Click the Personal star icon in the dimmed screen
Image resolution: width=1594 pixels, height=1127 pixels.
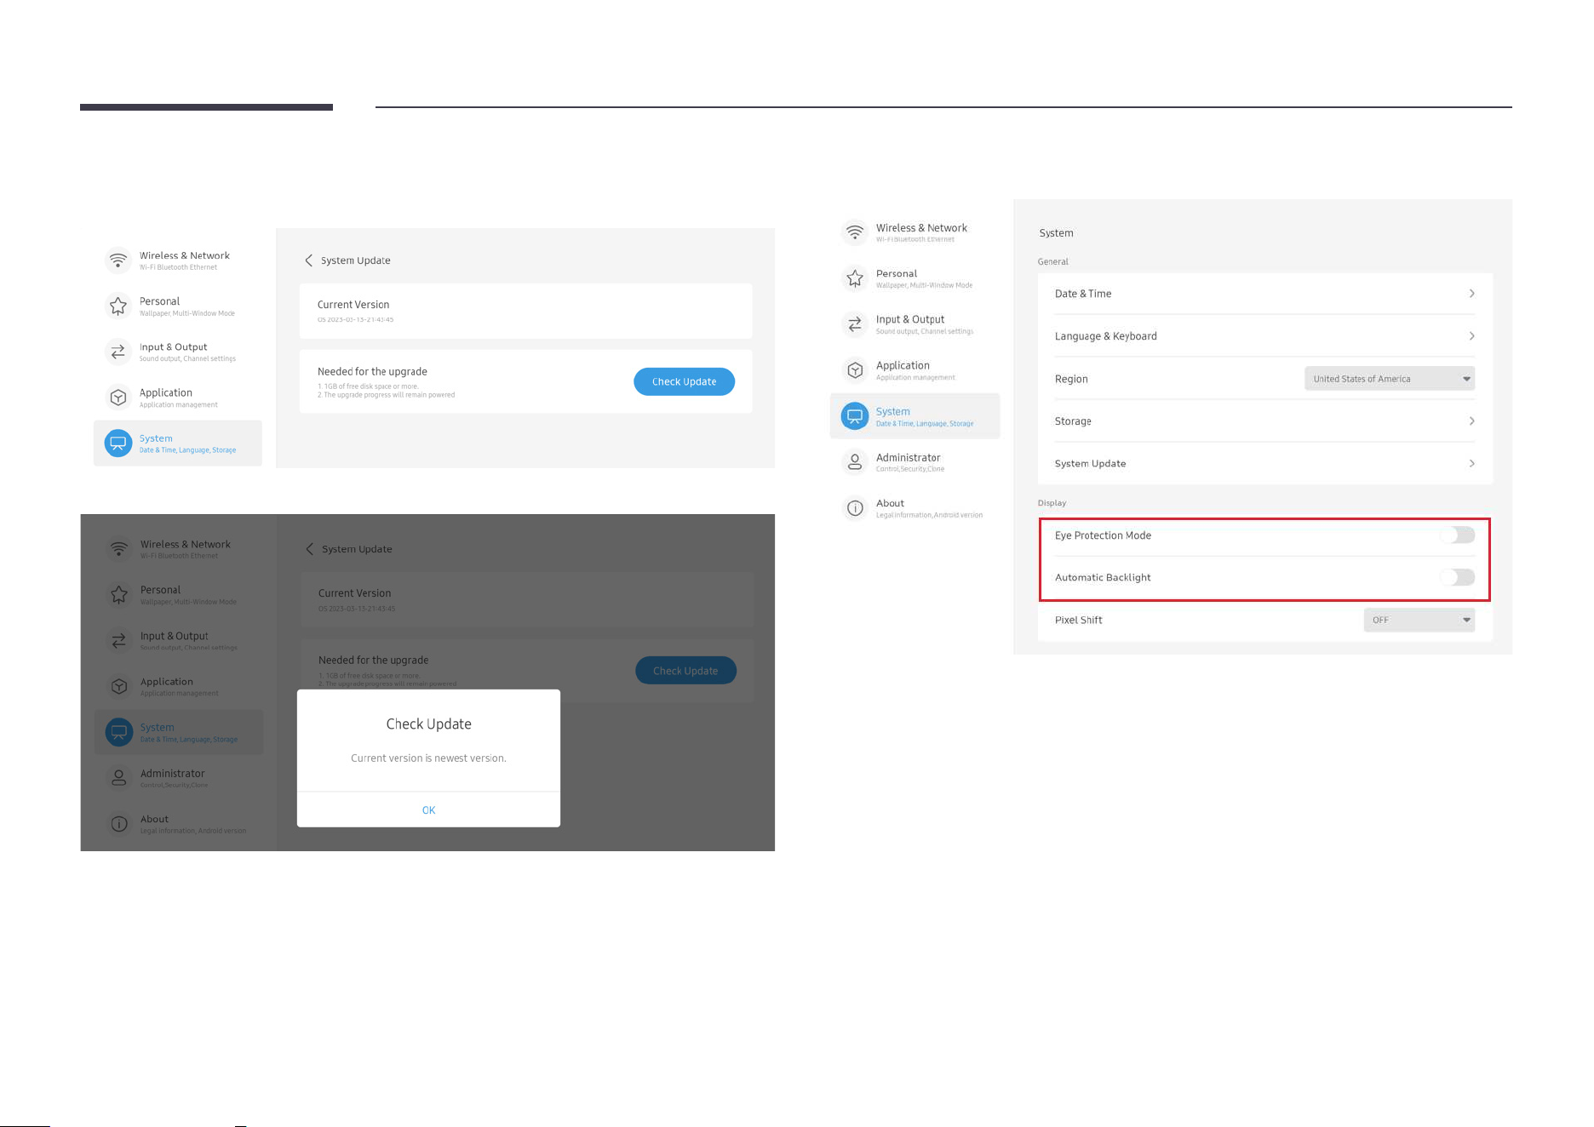click(x=119, y=595)
